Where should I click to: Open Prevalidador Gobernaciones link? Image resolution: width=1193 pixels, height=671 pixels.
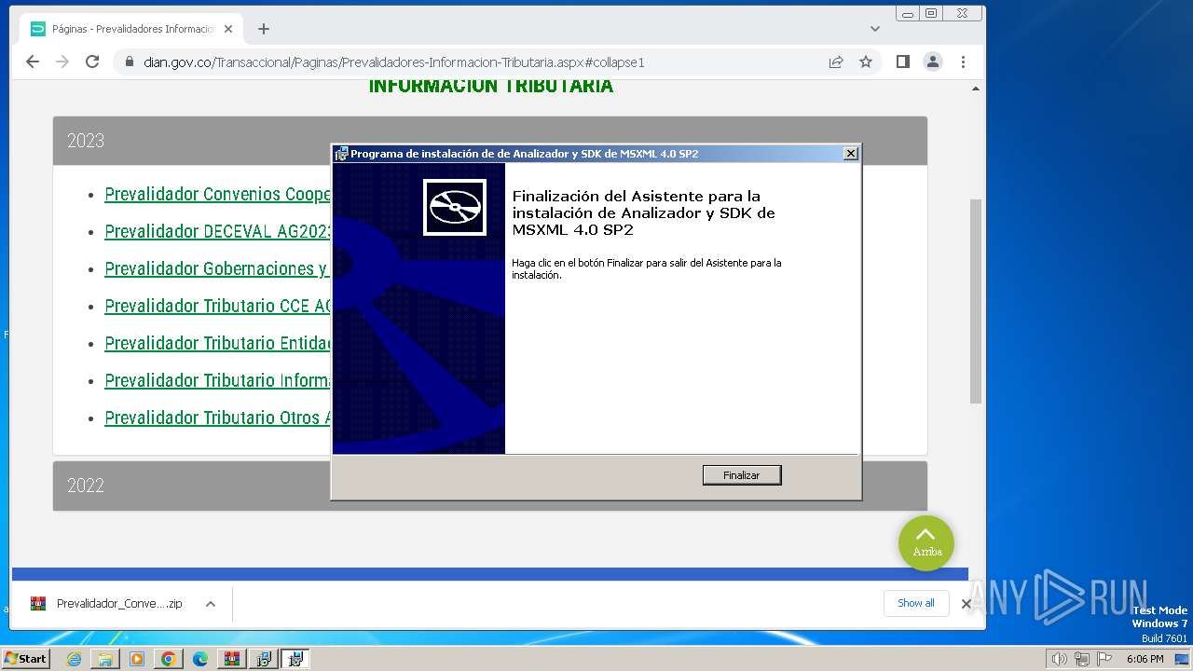[x=217, y=268]
